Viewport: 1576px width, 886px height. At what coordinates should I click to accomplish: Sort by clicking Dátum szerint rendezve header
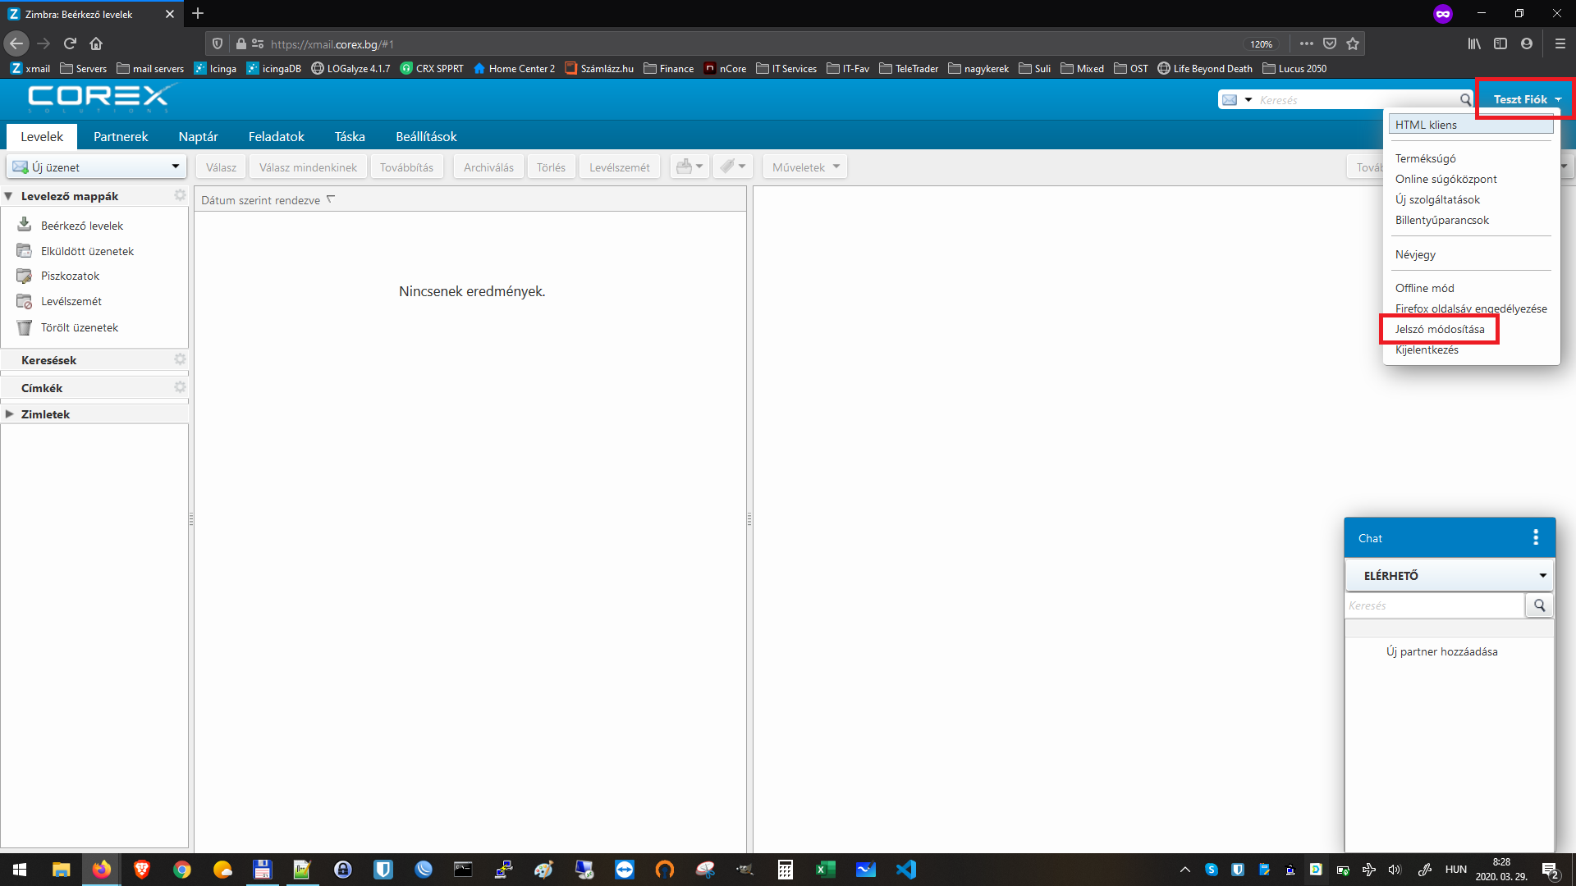(x=260, y=200)
